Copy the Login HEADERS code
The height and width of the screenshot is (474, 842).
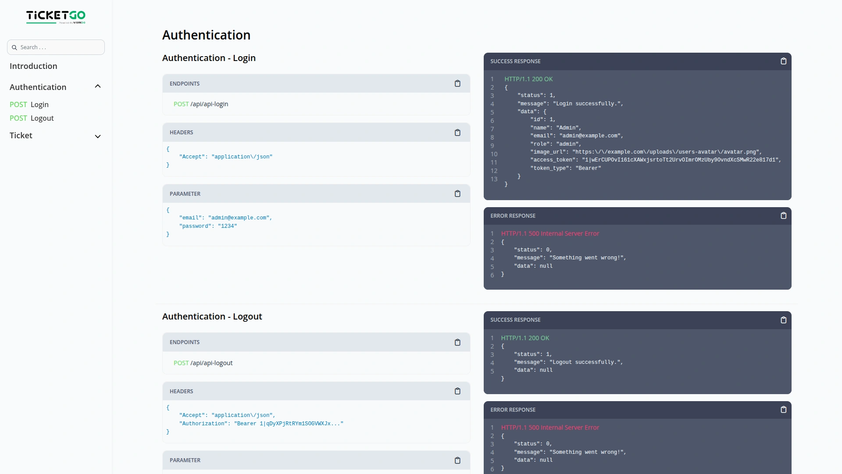[457, 132]
